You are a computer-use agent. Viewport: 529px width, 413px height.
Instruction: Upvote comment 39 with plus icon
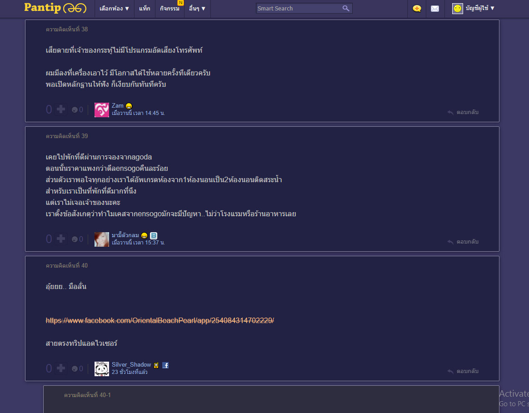(x=61, y=239)
